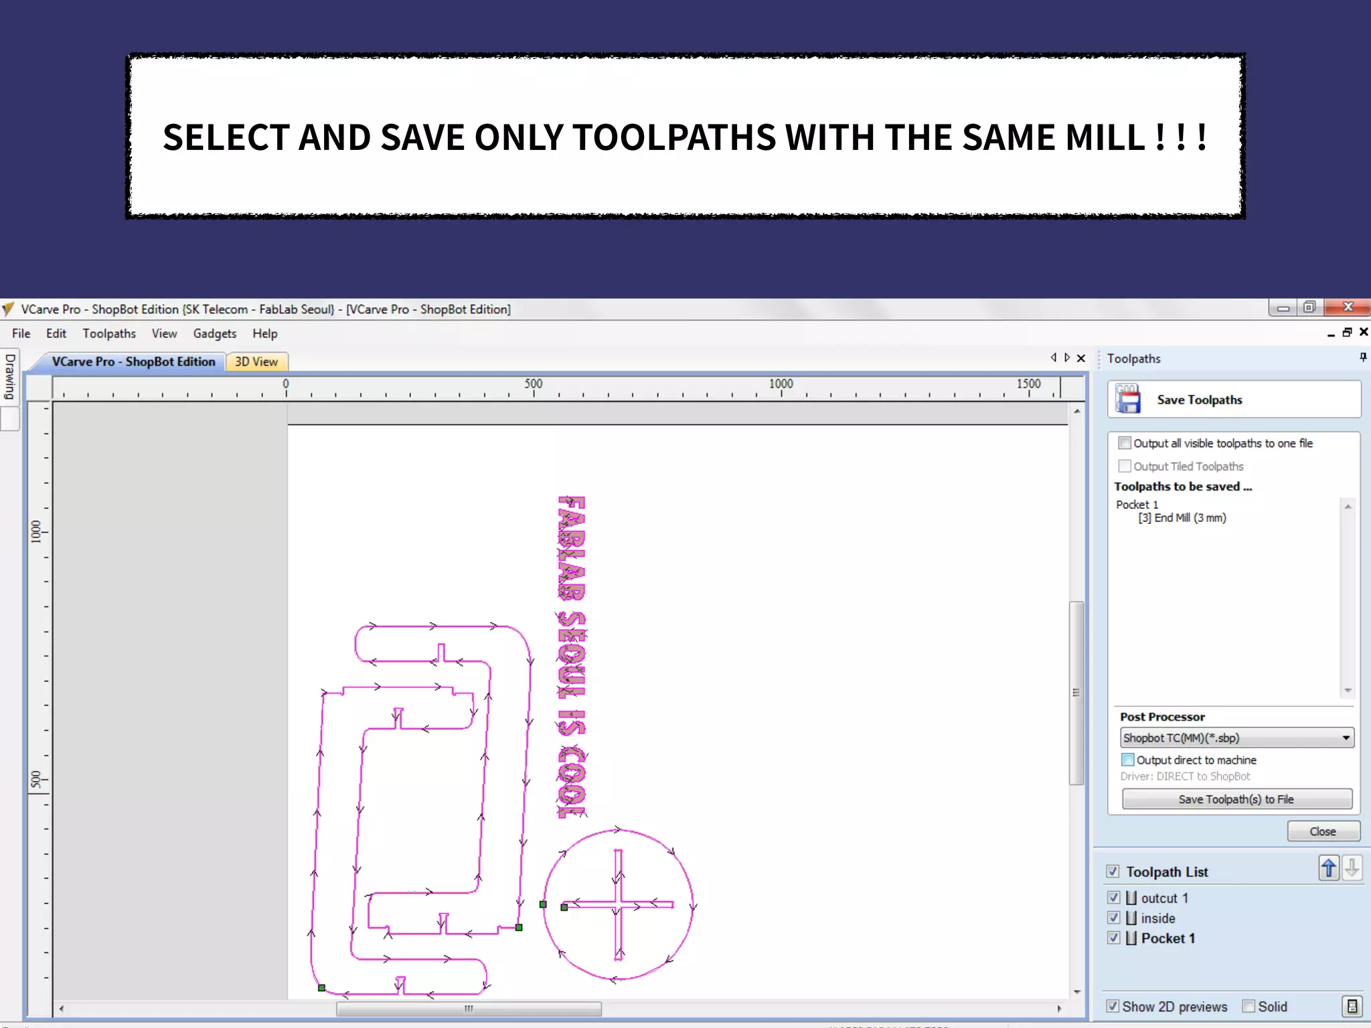Click the Save Toolpaths floppy disk icon

point(1128,399)
